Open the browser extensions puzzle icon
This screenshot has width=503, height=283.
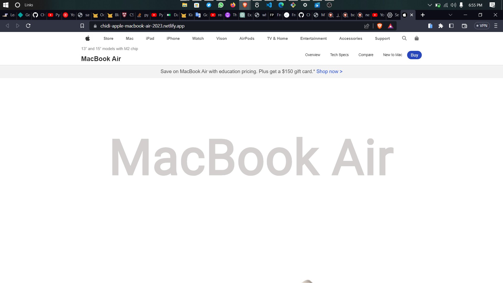[441, 26]
